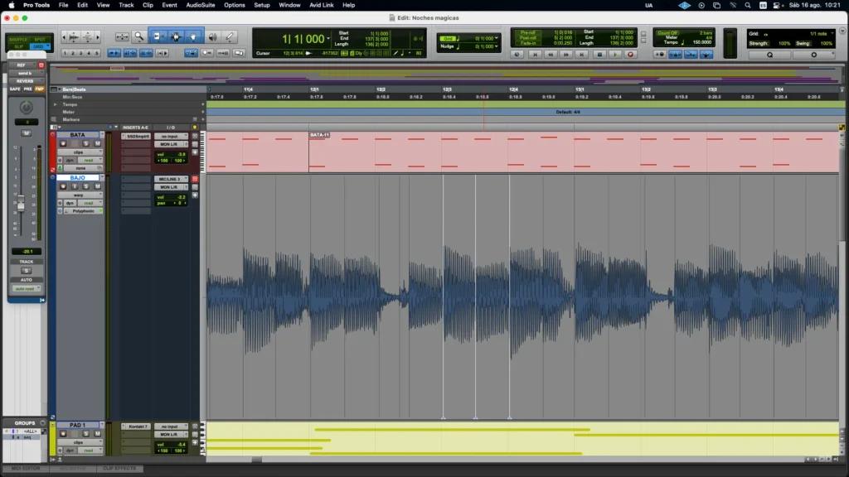Select the Scrubber speaker tool

212,36
